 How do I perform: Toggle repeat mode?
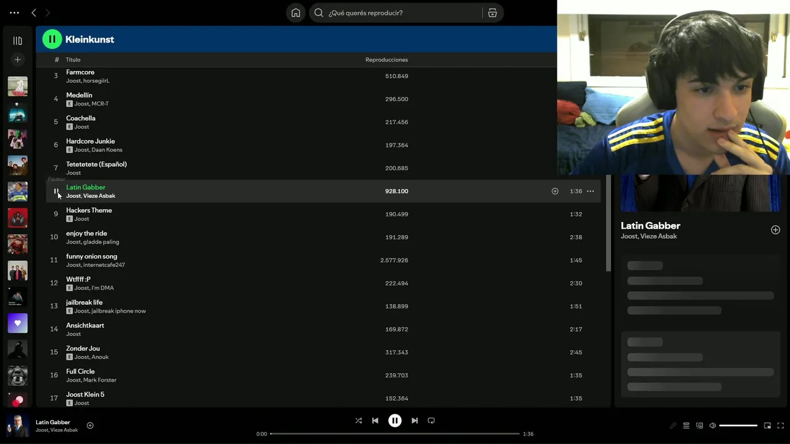pyautogui.click(x=431, y=421)
